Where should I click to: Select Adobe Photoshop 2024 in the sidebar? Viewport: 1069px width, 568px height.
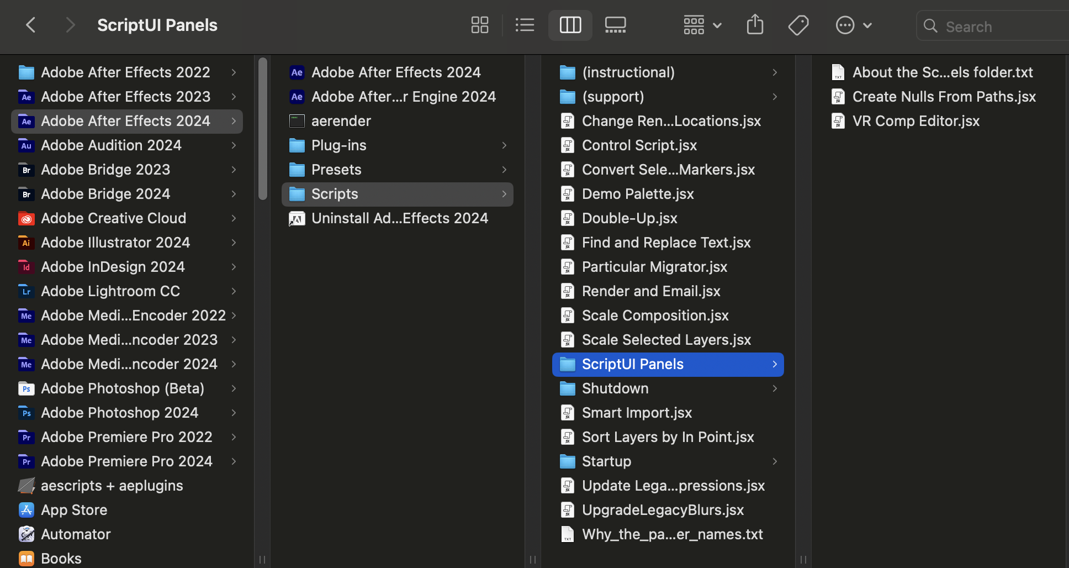click(x=119, y=412)
